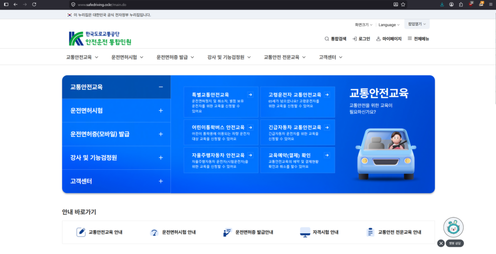Click the red extension icon in browser toolbar

(x=471, y=4)
